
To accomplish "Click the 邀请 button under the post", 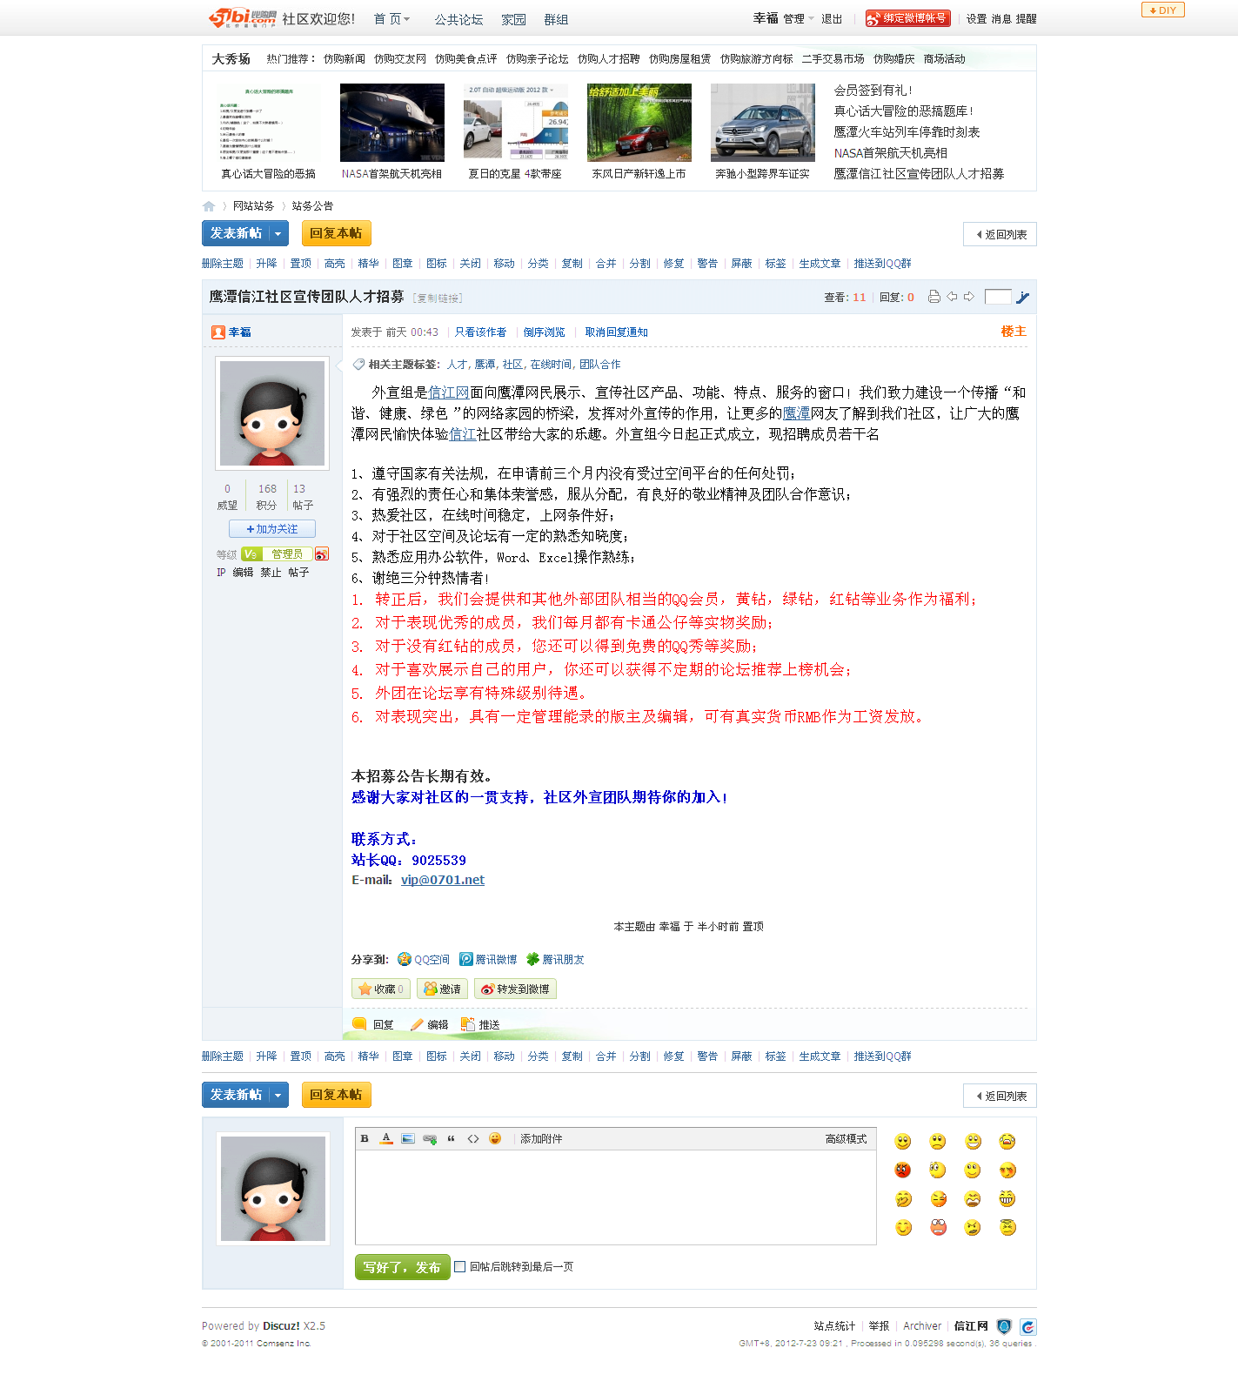I will point(442,989).
